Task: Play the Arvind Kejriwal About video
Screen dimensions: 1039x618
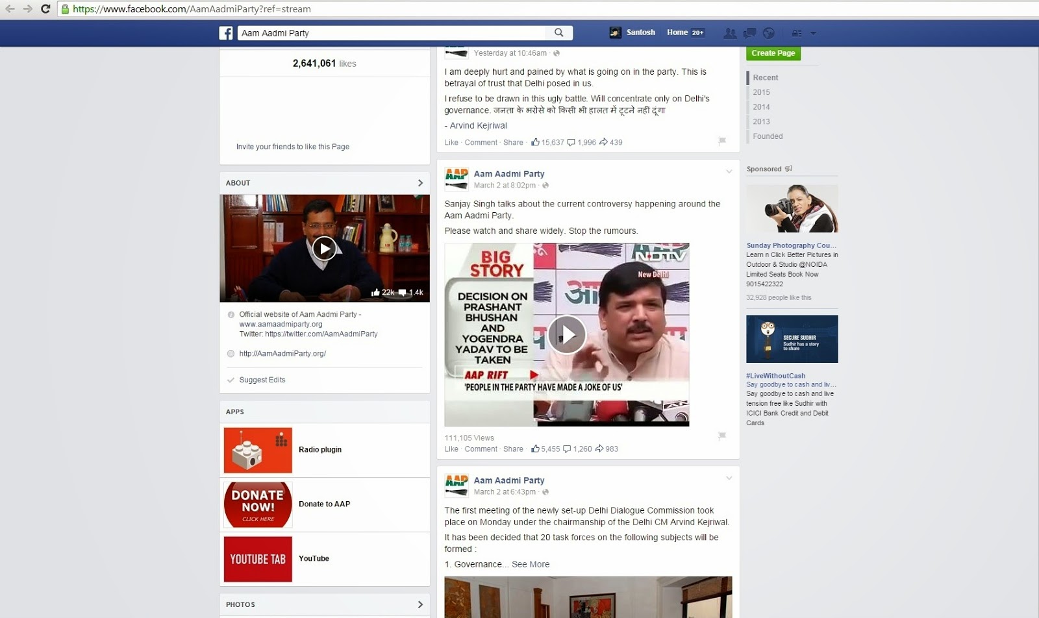Action: pos(324,248)
